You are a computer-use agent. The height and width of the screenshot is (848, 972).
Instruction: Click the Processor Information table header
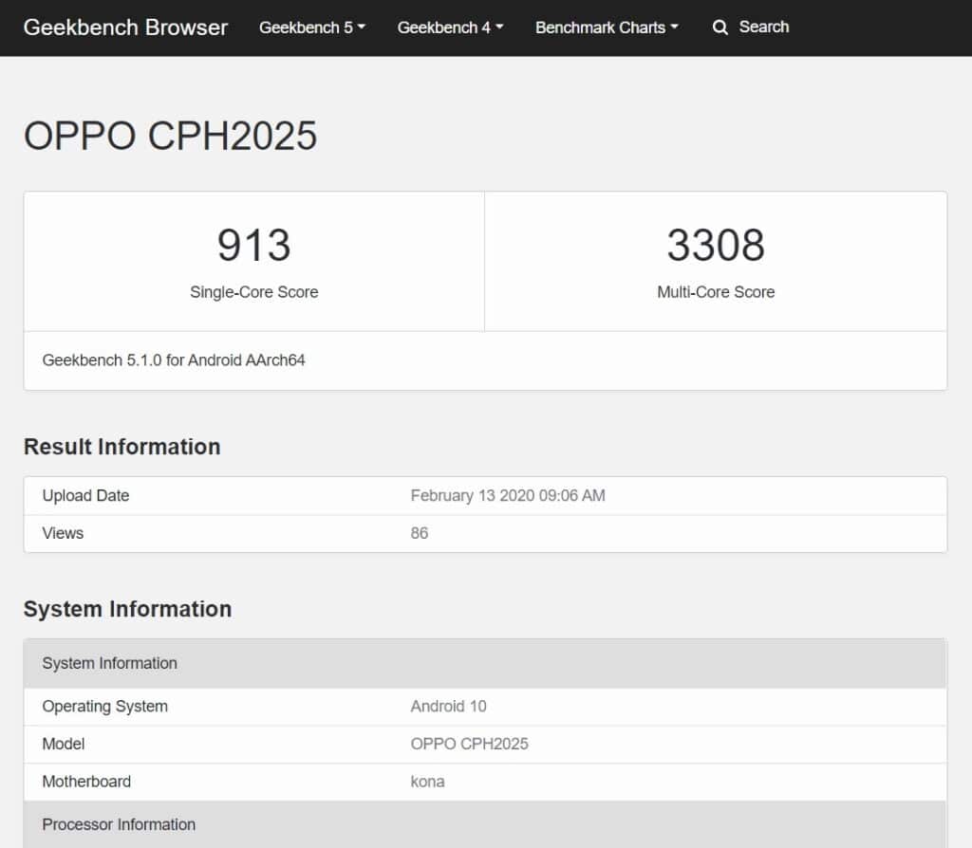[485, 824]
